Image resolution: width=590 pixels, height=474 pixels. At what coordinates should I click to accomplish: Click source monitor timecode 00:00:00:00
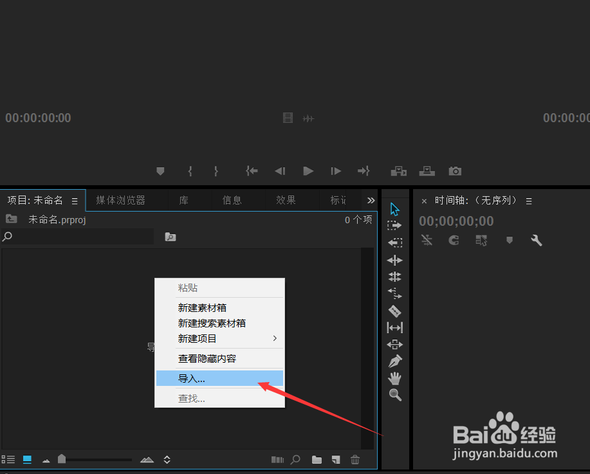38,118
